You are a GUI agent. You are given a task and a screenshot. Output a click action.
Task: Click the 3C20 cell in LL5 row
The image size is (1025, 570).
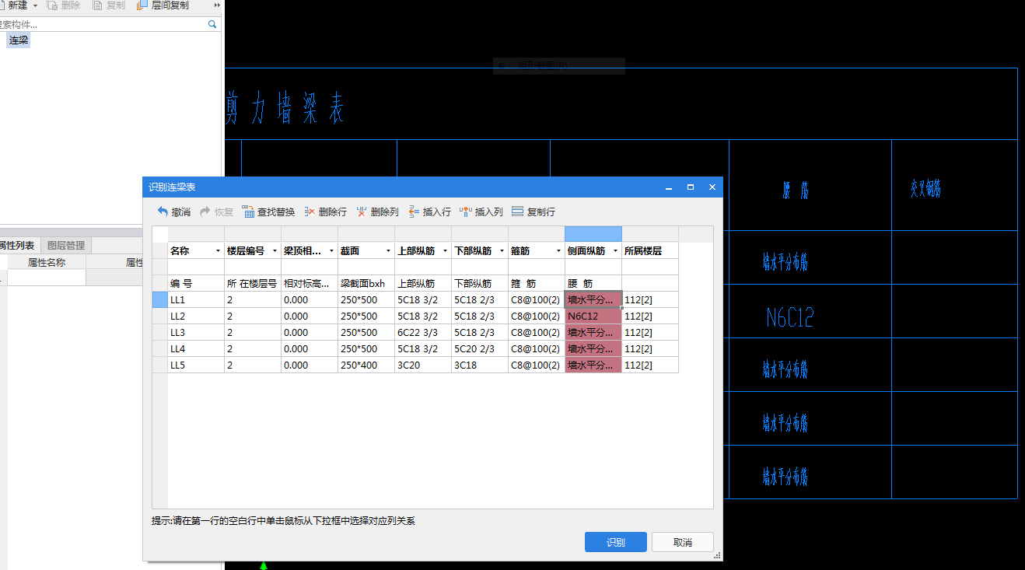[x=423, y=365]
